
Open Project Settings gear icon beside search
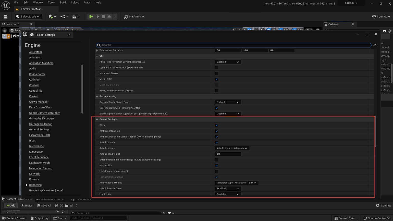tap(375, 45)
